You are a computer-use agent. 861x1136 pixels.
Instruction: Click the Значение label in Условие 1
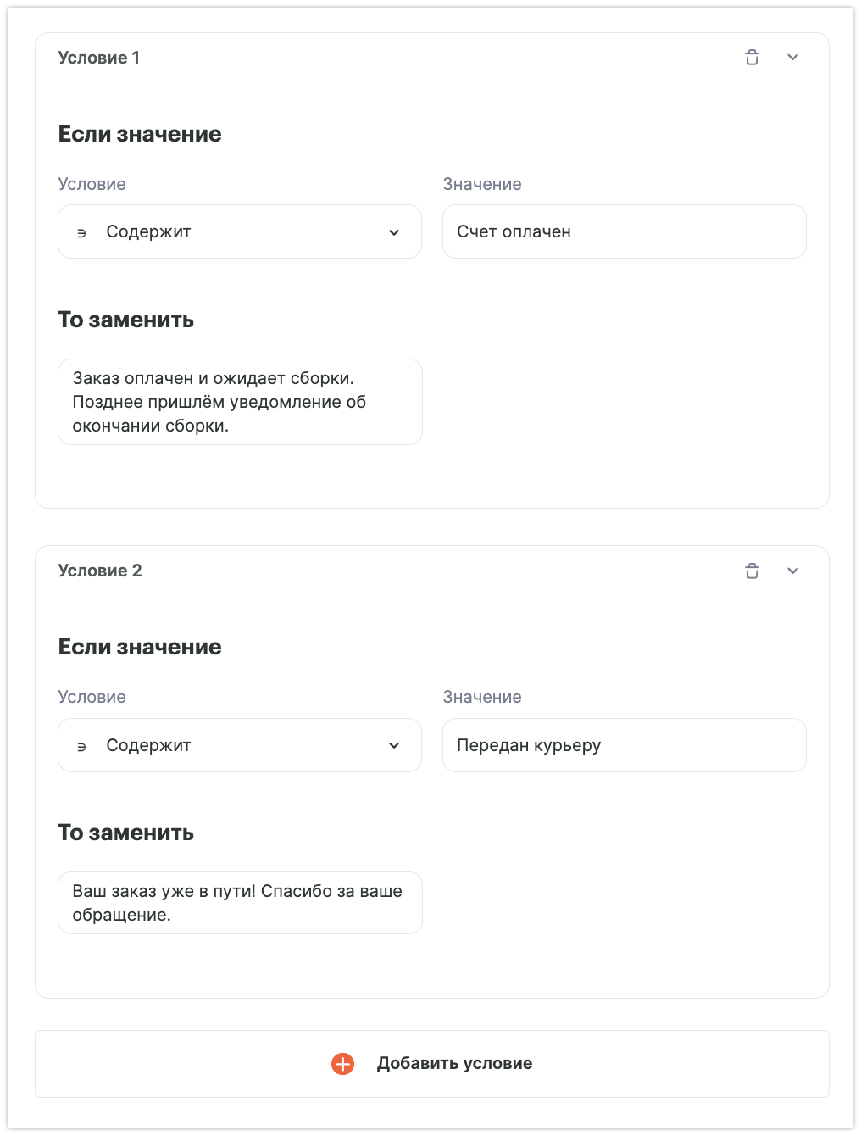(x=482, y=184)
